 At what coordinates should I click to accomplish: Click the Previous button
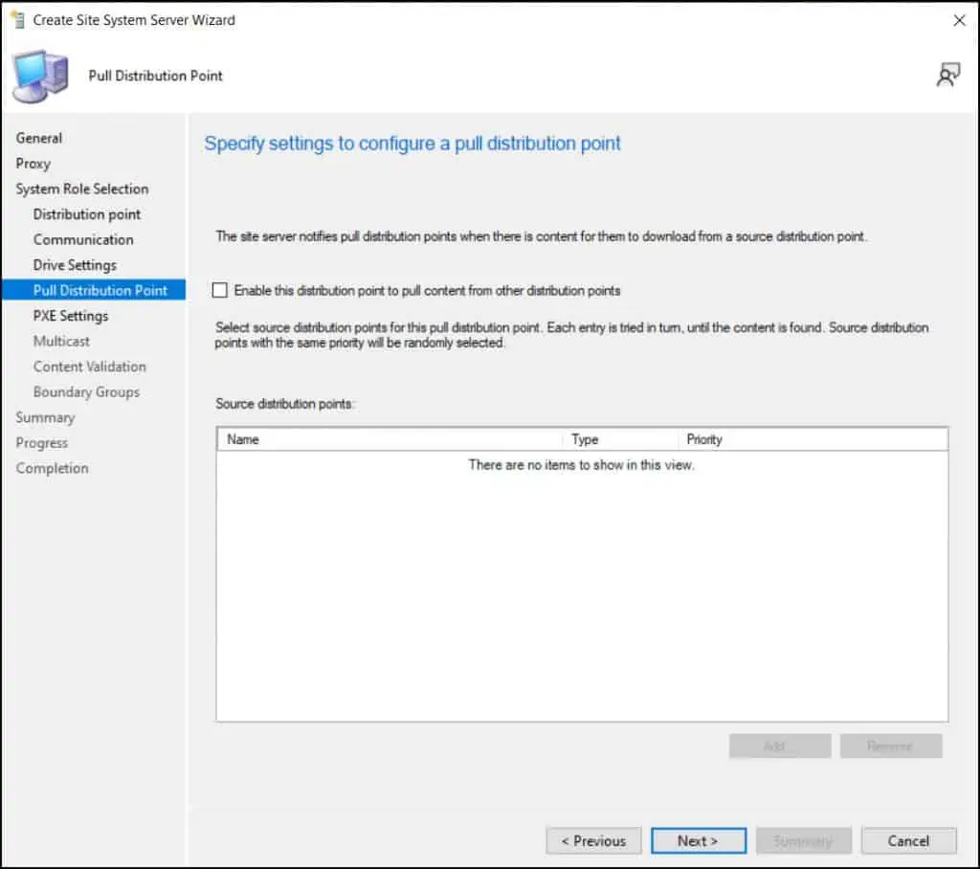click(x=593, y=841)
